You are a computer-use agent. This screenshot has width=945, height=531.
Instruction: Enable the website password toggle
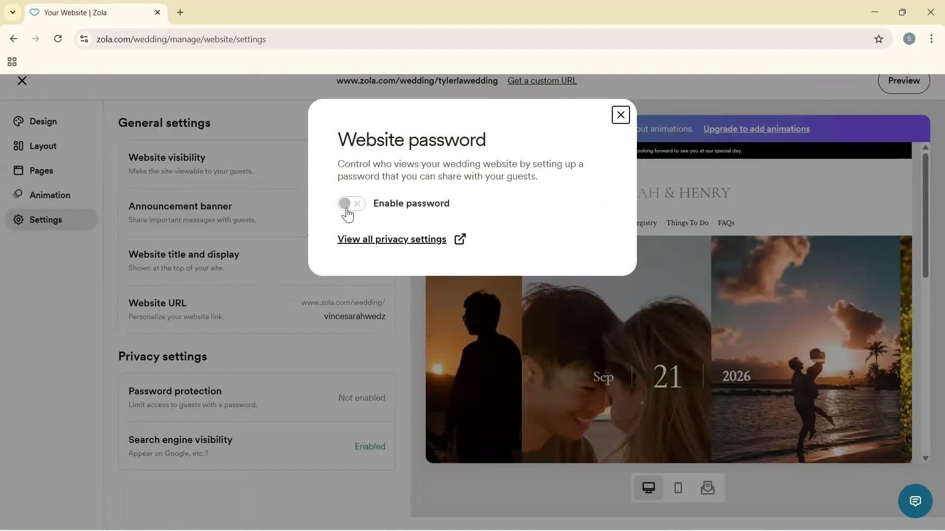tap(351, 204)
